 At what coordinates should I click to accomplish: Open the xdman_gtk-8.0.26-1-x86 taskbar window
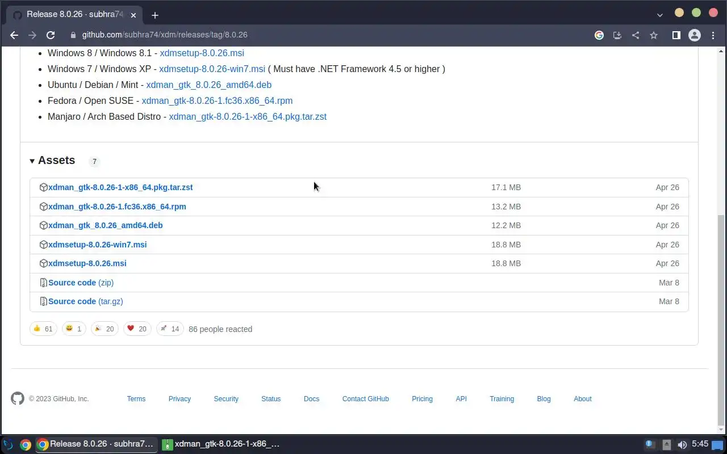[222, 444]
